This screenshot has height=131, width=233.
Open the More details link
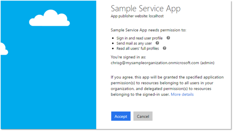[x=182, y=94]
